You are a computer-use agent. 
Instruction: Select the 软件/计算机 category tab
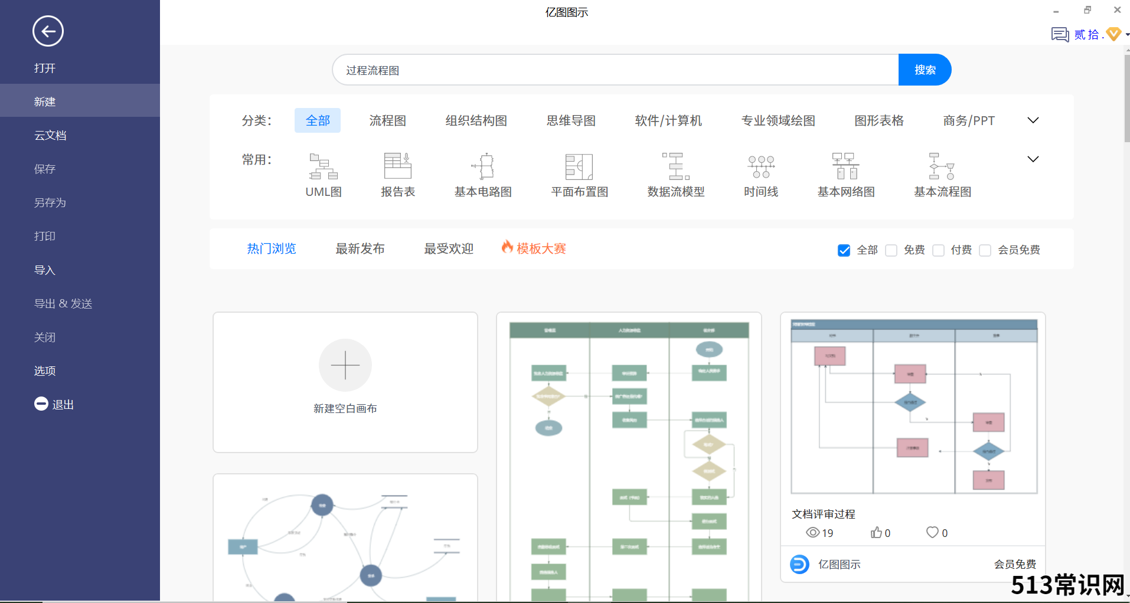coord(668,120)
